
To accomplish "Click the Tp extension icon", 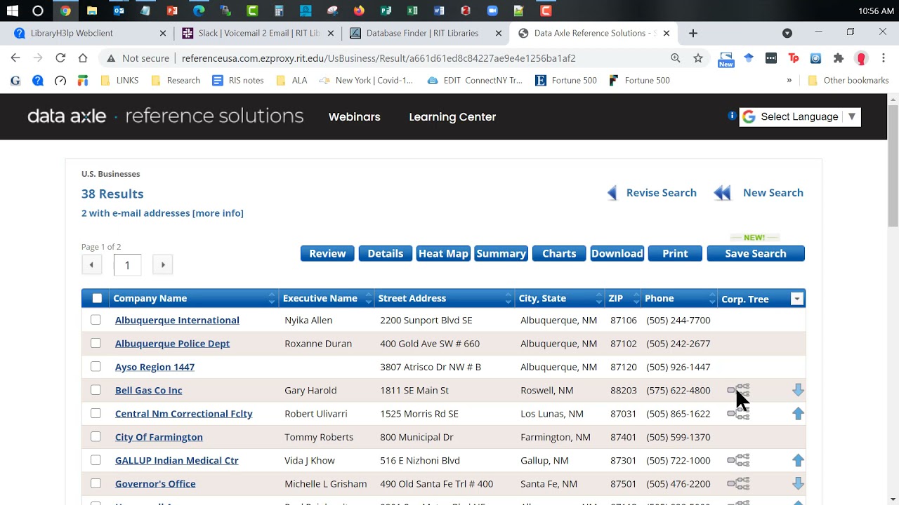I will [x=794, y=58].
